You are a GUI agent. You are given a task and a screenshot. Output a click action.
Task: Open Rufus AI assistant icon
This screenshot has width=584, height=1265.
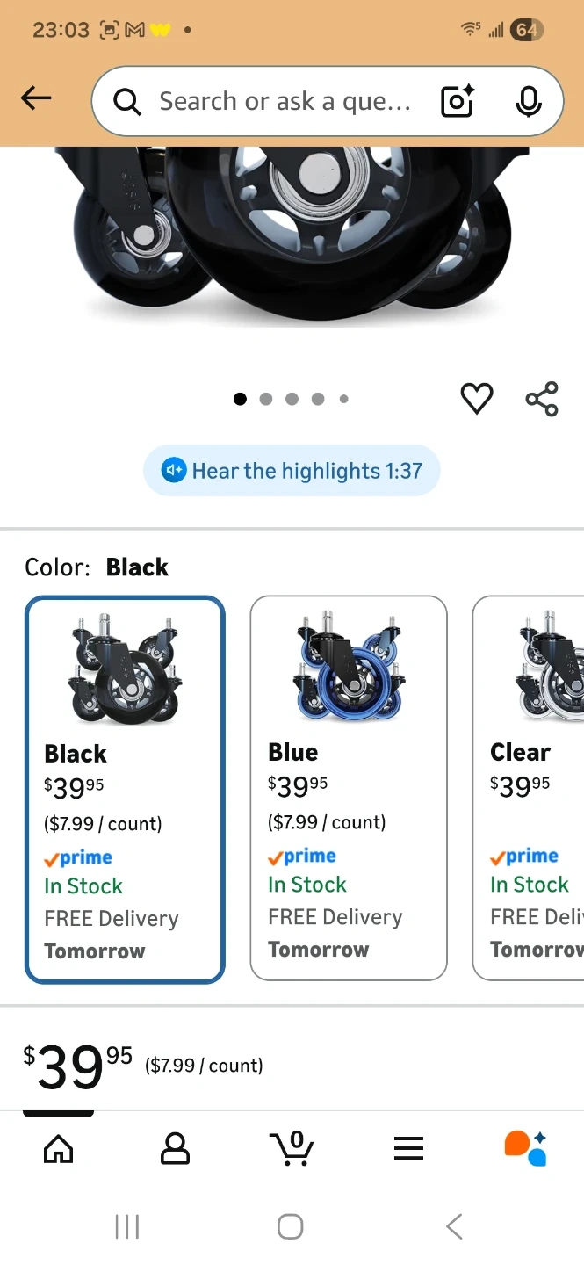[525, 1147]
